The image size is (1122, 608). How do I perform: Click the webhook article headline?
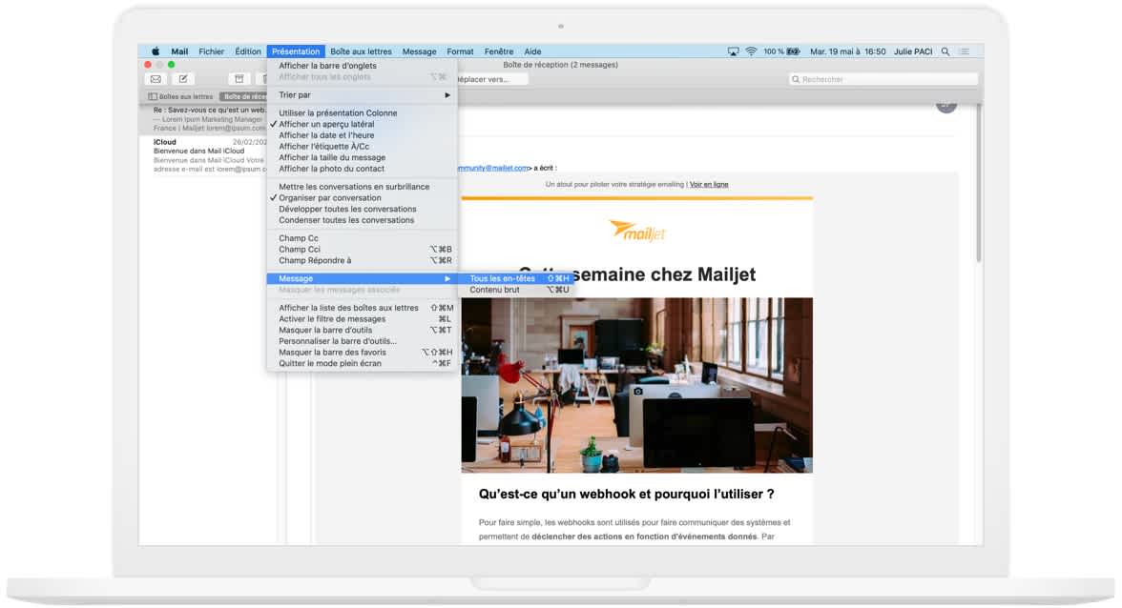(626, 494)
